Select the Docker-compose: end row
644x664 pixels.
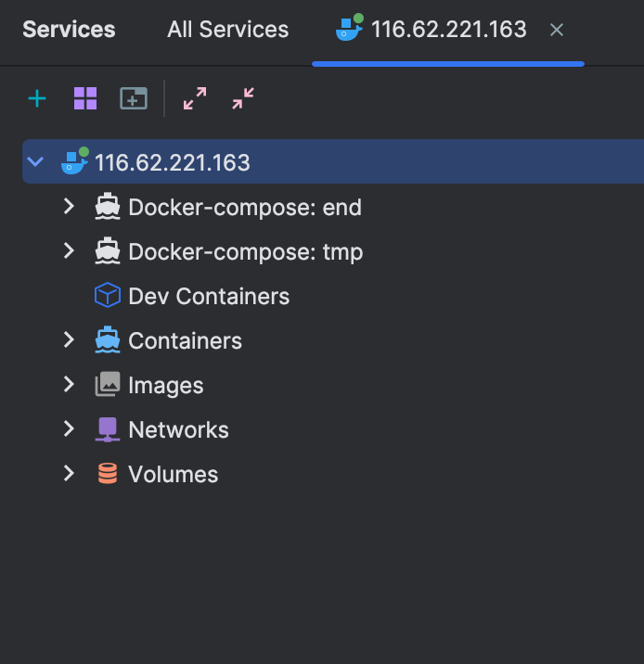click(333, 207)
